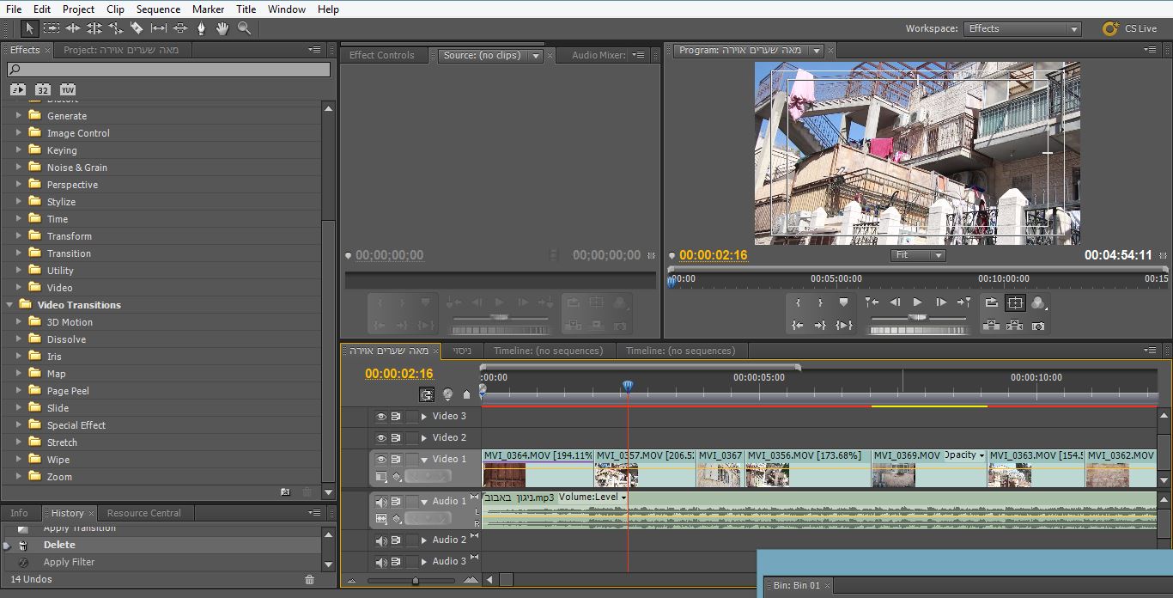Hide the Video 3 track eye
Screen dimensions: 1173x598
pyautogui.click(x=381, y=417)
